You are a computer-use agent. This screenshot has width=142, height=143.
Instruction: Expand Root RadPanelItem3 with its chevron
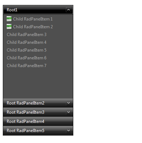coord(68,112)
